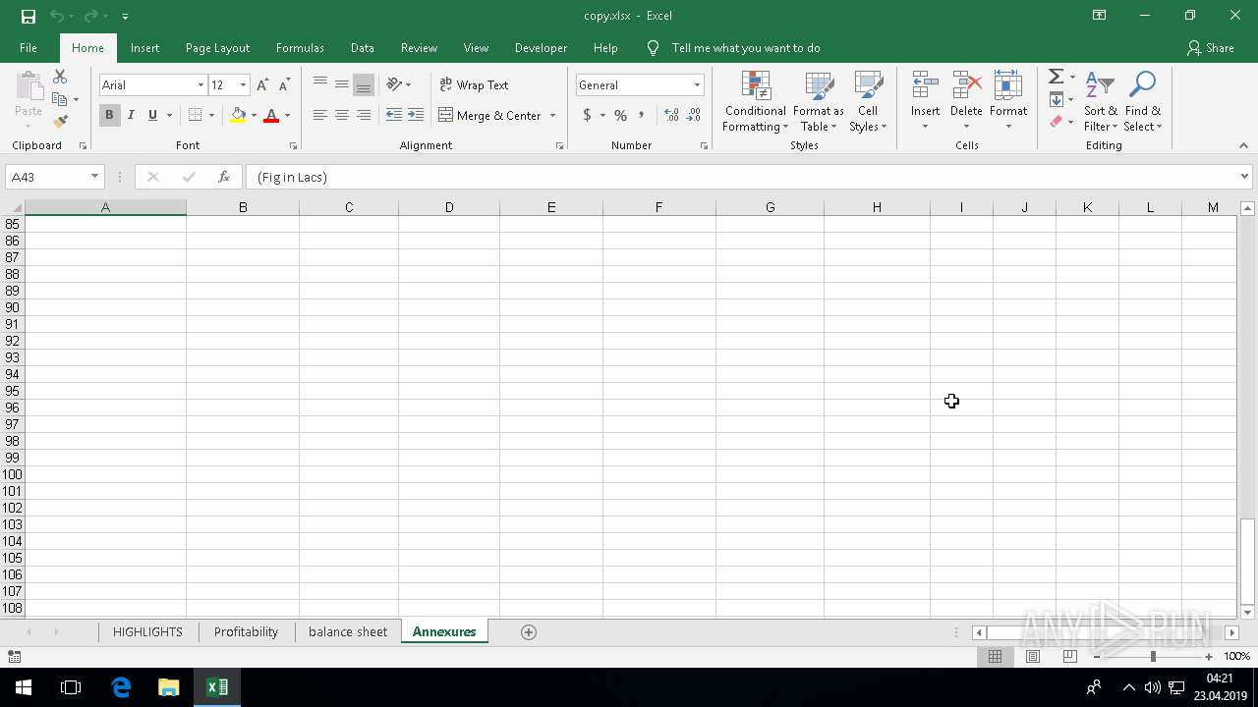Click the Cut scissors icon

click(x=60, y=77)
